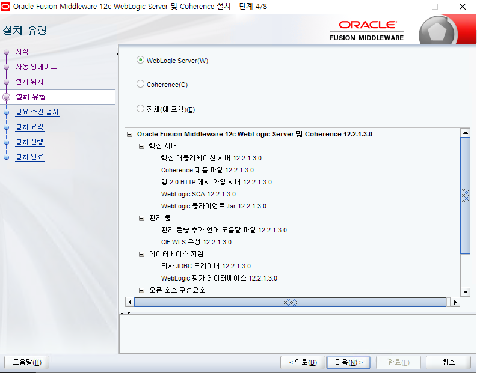Select WebLogic 클라이언트 Jar 12.2.1.3.0 row
This screenshot has width=477, height=373.
coord(214,206)
